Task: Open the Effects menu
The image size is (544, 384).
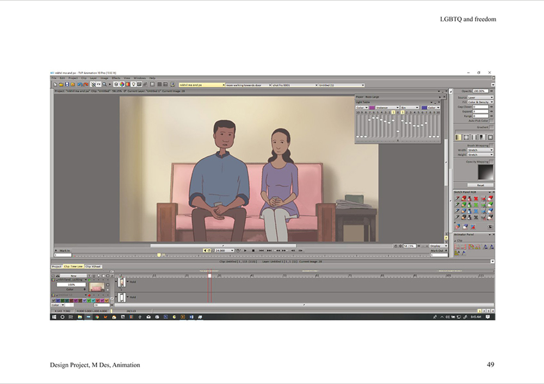Action: (x=116, y=78)
